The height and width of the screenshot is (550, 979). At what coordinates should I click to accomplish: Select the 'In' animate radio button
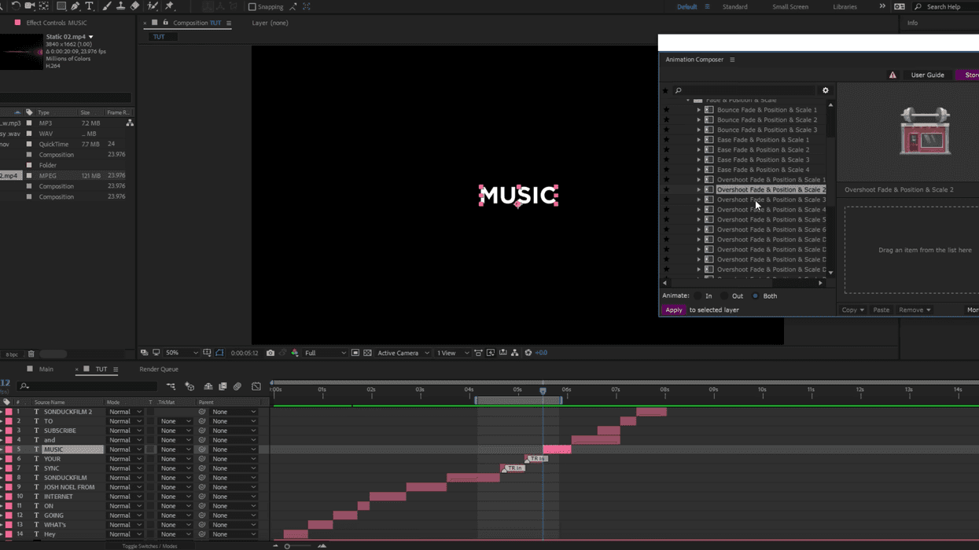coord(697,296)
